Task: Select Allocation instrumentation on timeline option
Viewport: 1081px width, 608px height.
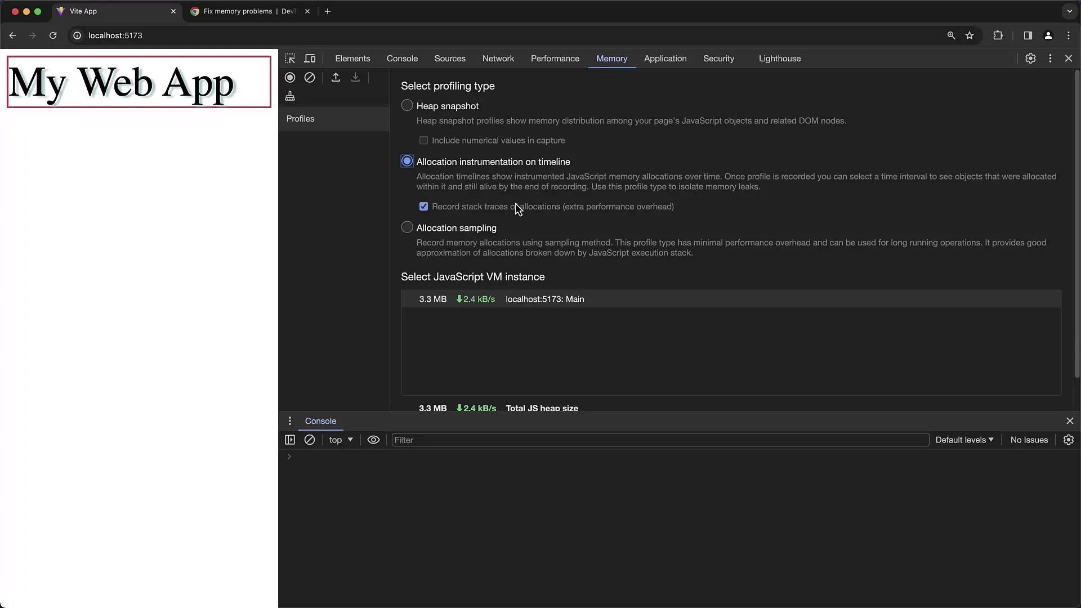Action: pos(407,161)
